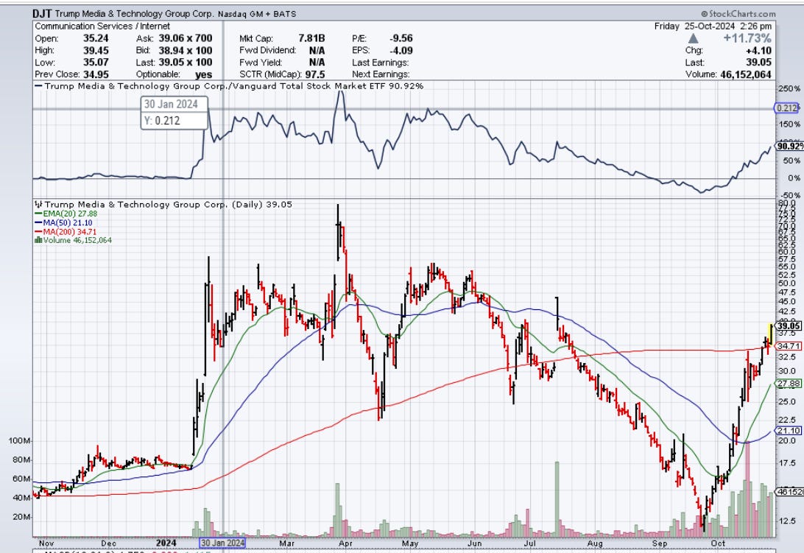This screenshot has height=553, width=804.
Task: Click the 250% relative strength axis label
Action: point(789,89)
